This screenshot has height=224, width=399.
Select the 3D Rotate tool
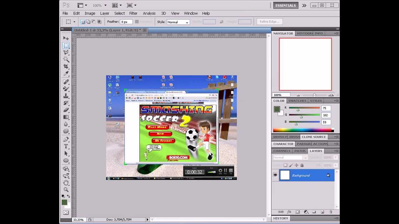point(66,169)
